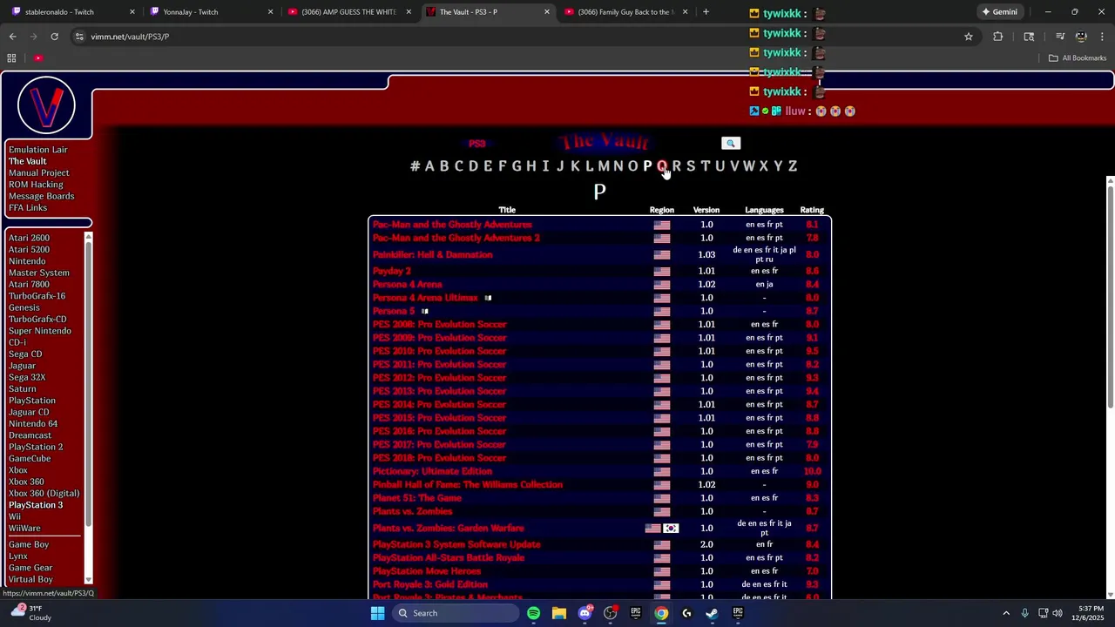
Task: Bookmark this page with the star icon
Action: (x=968, y=37)
